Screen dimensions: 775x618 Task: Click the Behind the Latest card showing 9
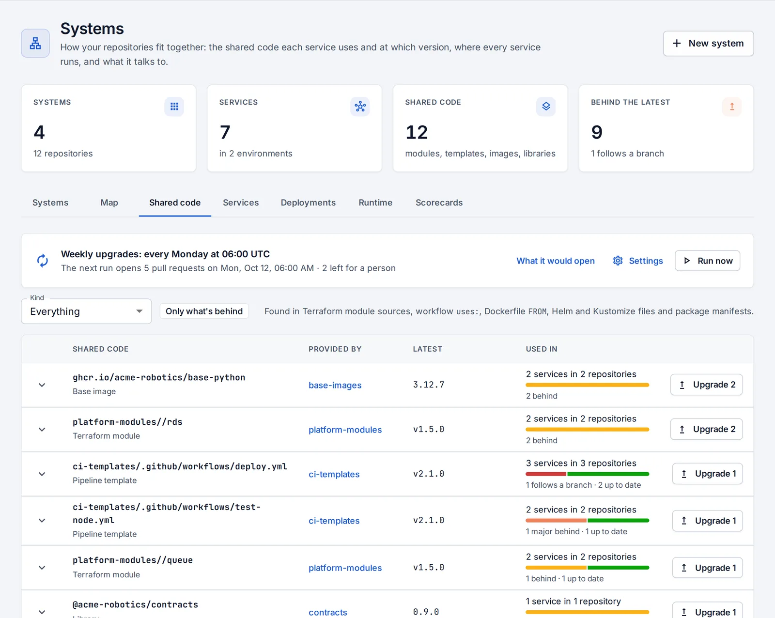(x=666, y=128)
